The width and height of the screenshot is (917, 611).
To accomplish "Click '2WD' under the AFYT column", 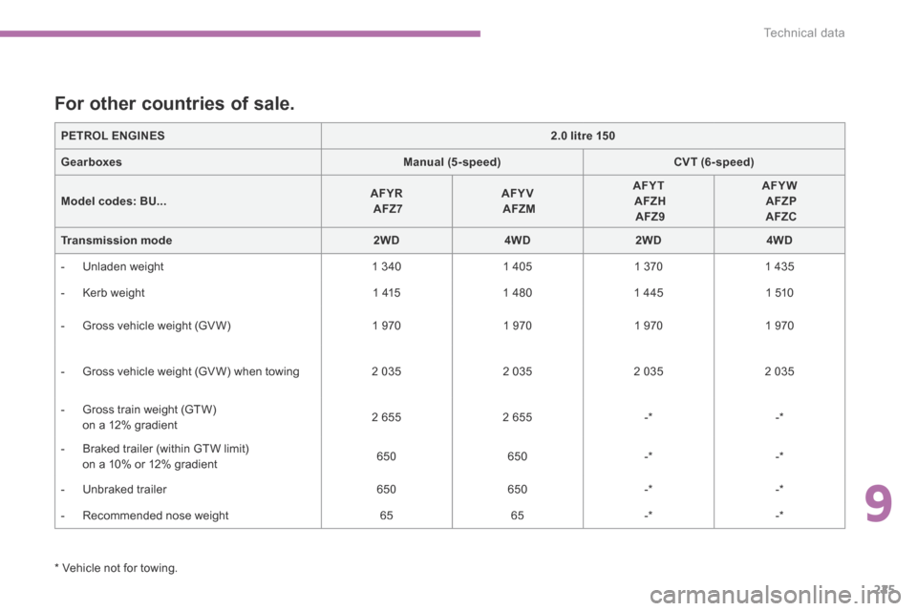I will click(x=649, y=241).
